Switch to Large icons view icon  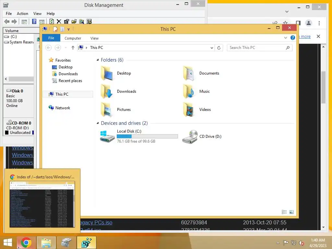[291, 212]
